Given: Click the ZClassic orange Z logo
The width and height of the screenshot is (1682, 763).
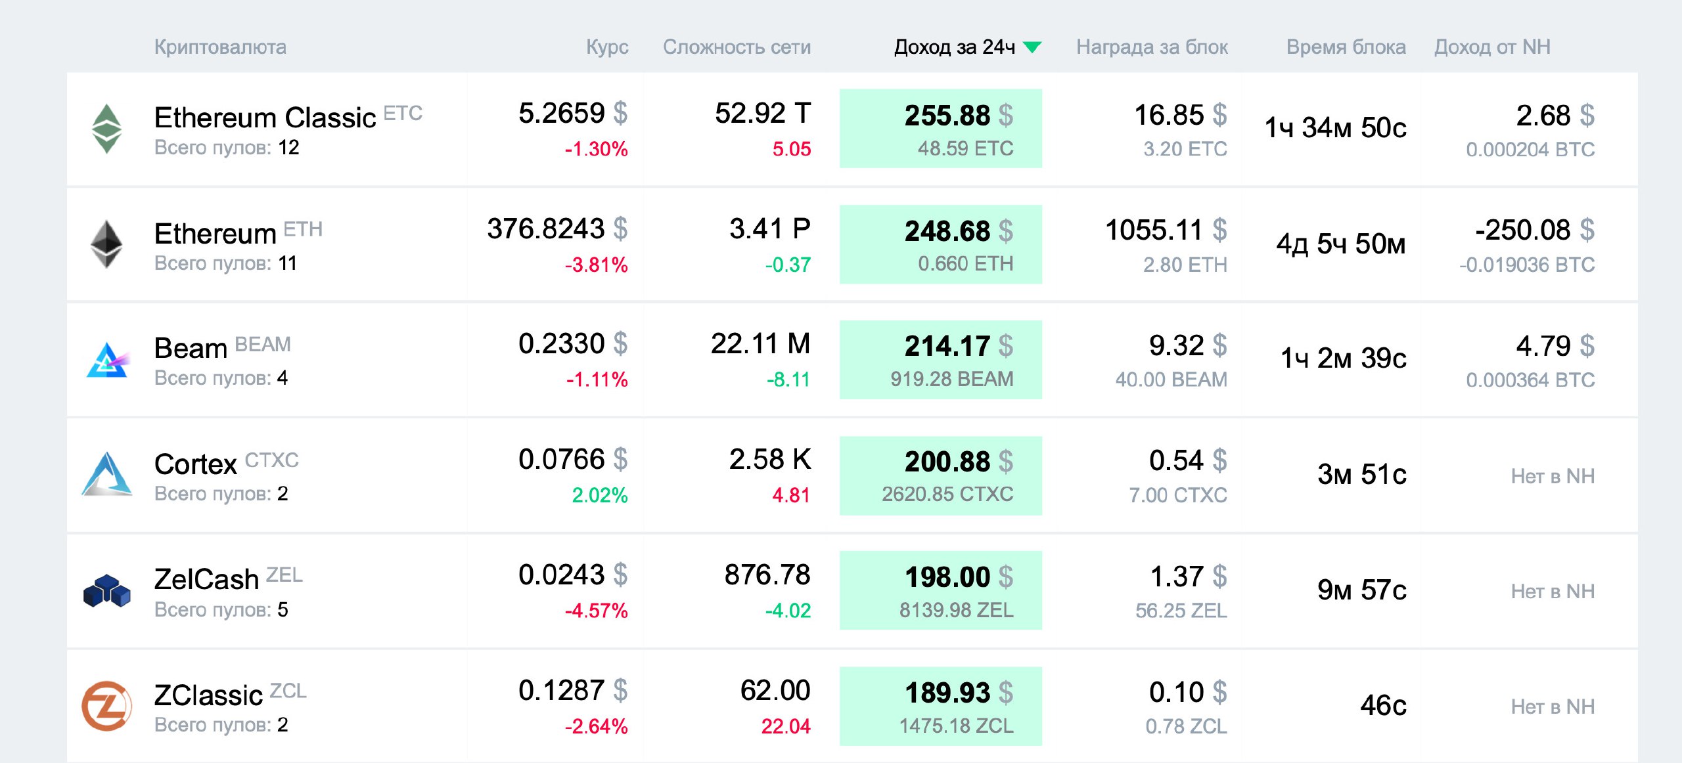Looking at the screenshot, I should (x=106, y=706).
